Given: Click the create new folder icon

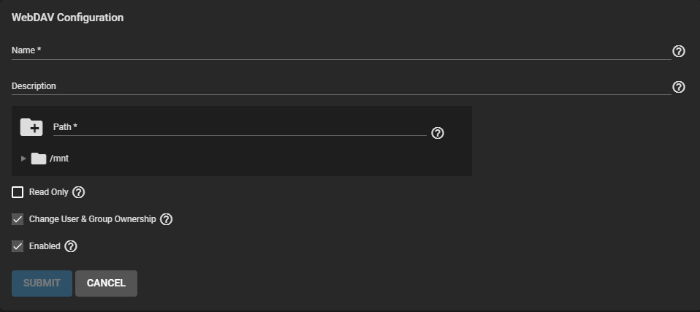Looking at the screenshot, I should (x=31, y=127).
